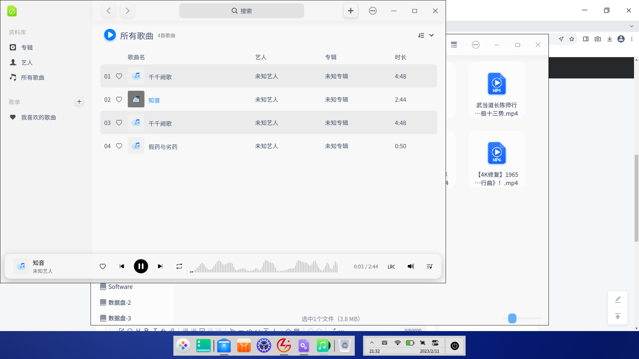Open the 艺人 artists view
This screenshot has height=359, width=639.
coord(27,62)
